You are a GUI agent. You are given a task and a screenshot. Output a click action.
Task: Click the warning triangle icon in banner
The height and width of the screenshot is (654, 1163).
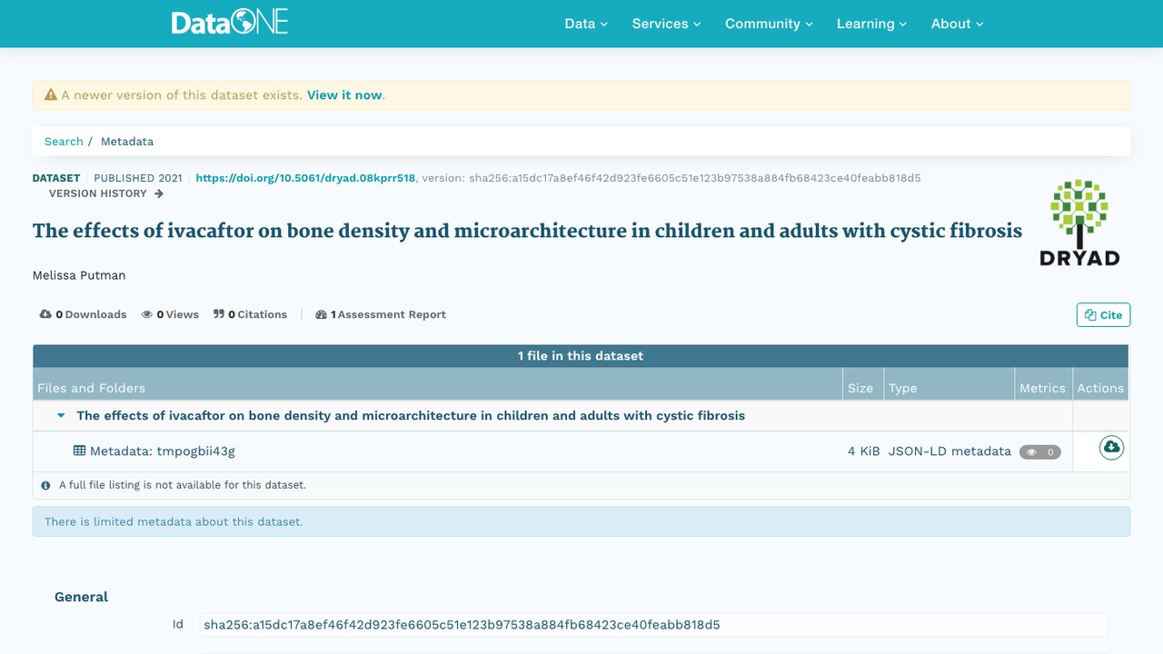(51, 94)
